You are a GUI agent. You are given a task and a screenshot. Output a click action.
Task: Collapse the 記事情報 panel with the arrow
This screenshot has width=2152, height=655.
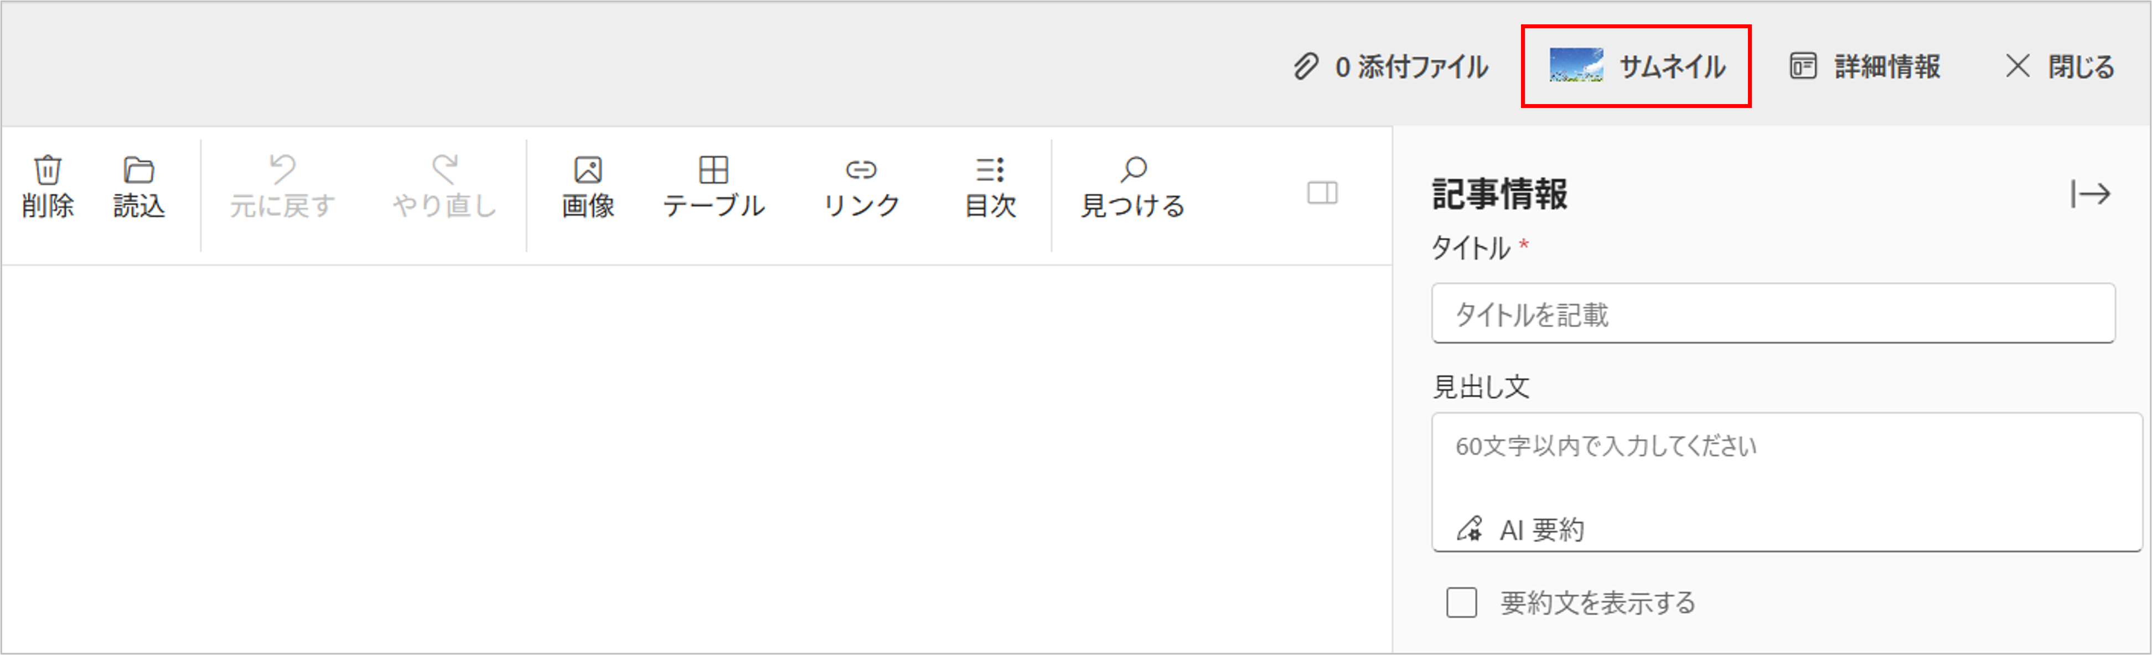pos(2090,195)
